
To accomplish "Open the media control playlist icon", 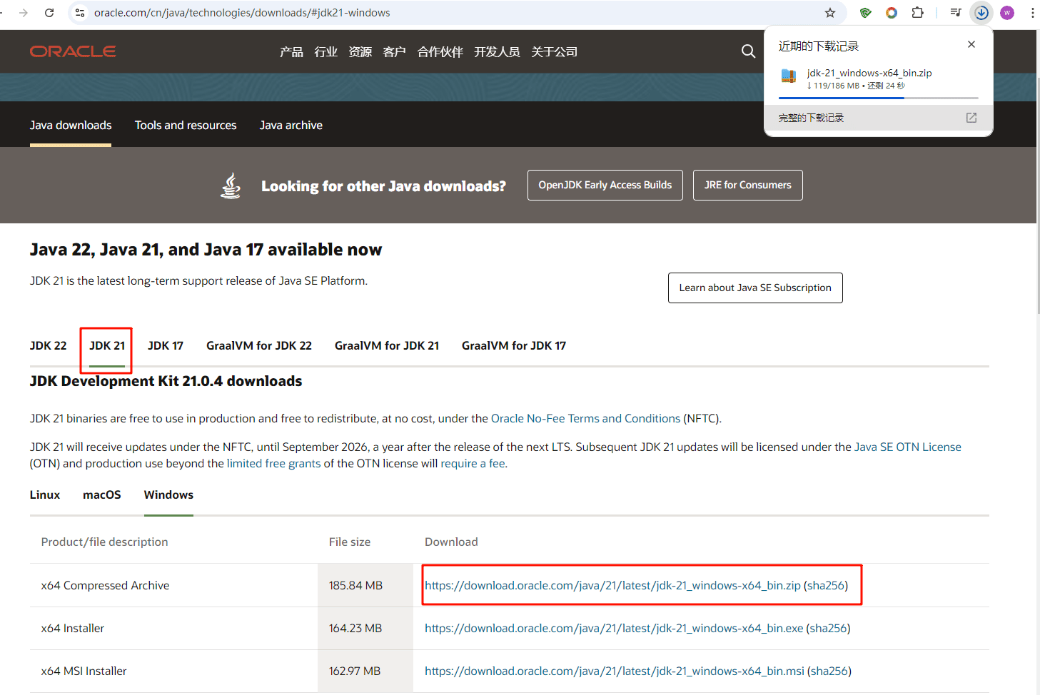I will [x=956, y=13].
